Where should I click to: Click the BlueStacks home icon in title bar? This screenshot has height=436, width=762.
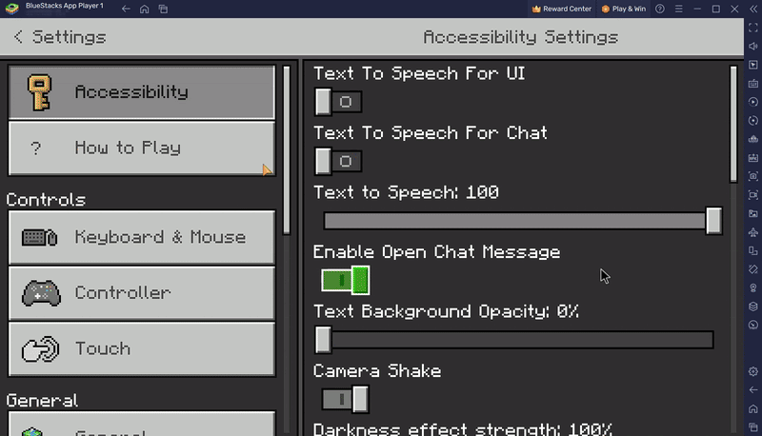tap(144, 9)
